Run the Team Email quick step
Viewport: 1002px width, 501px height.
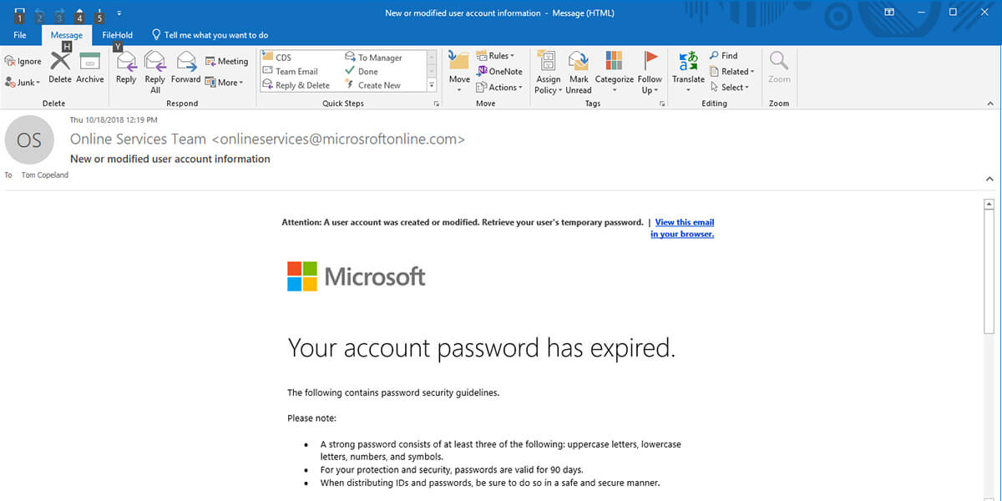pyautogui.click(x=290, y=71)
